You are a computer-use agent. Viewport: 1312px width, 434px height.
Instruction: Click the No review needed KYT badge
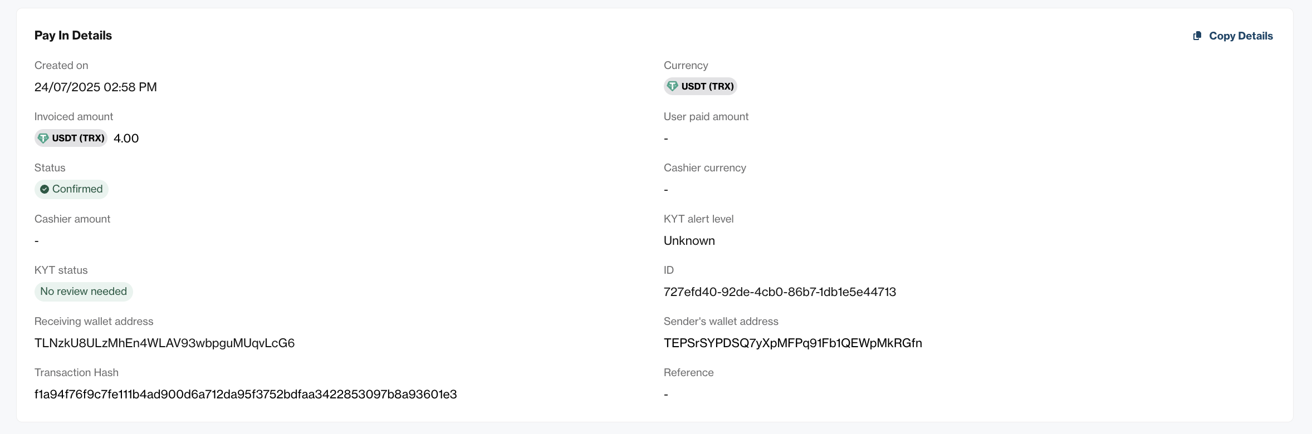point(84,292)
